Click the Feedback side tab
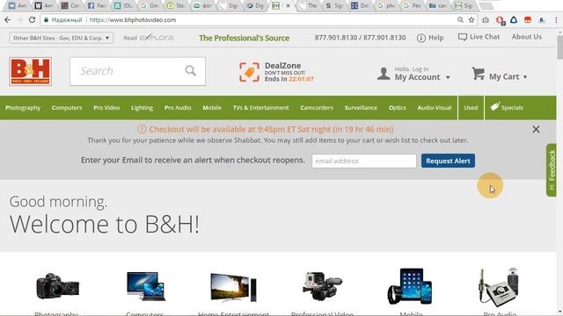Viewport: 563px width, 316px height. pyautogui.click(x=552, y=169)
